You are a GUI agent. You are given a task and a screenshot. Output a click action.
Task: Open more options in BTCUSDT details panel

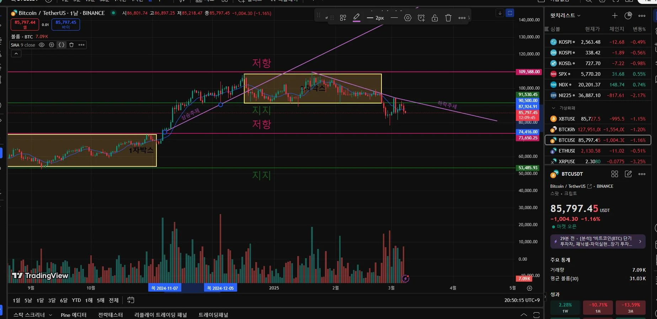pos(642,174)
